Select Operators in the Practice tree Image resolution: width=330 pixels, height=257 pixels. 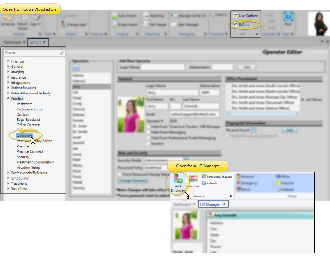coord(24,136)
